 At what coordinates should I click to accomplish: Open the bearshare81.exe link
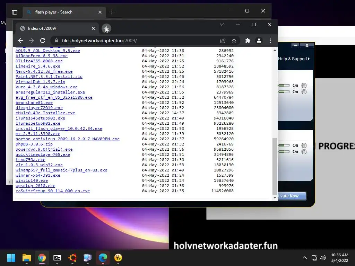34,103
